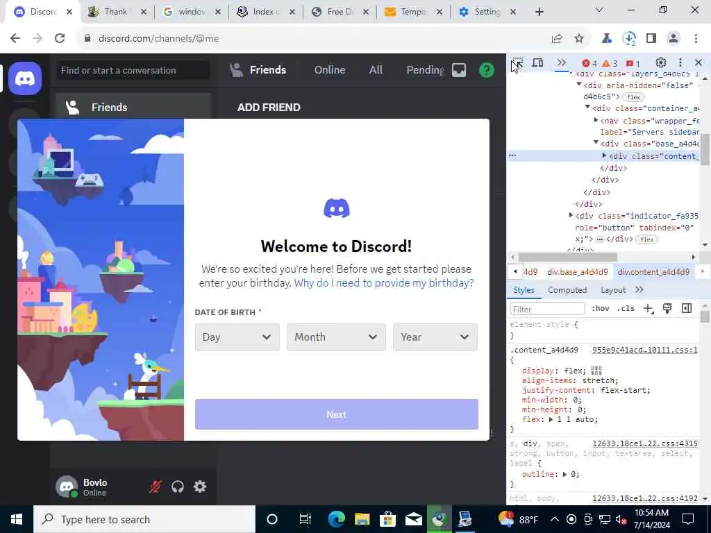Click the New Style Rule plus icon
The width and height of the screenshot is (711, 533).
(649, 309)
